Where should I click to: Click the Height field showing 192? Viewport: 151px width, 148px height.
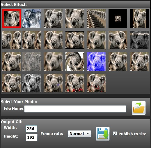32,137
